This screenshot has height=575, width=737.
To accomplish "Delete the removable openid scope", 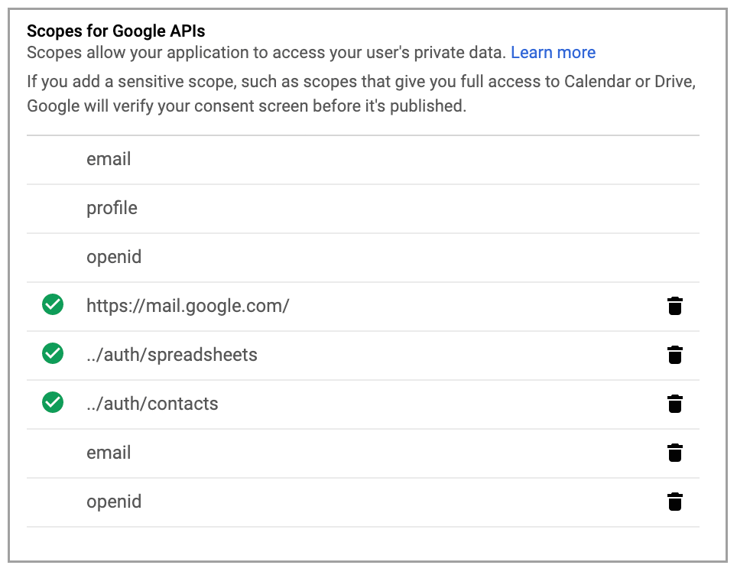I will coord(674,502).
